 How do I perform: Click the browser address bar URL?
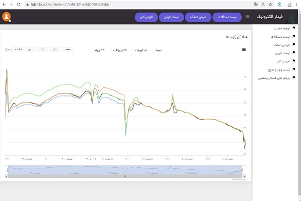pos(75,4)
